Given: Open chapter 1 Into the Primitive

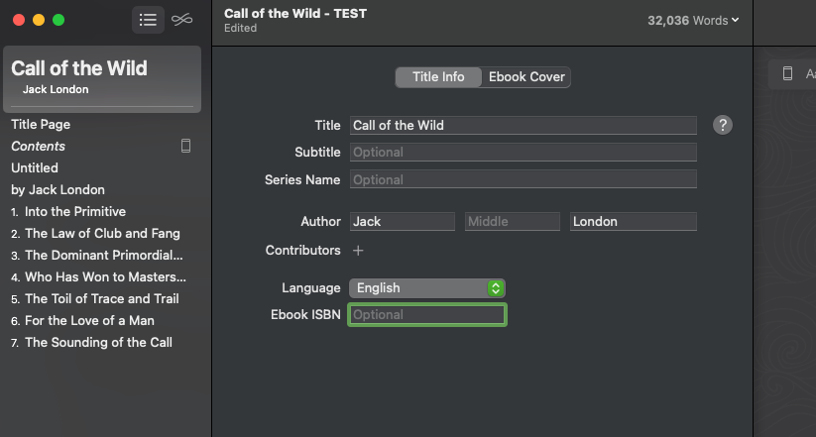Looking at the screenshot, I should pyautogui.click(x=68, y=212).
